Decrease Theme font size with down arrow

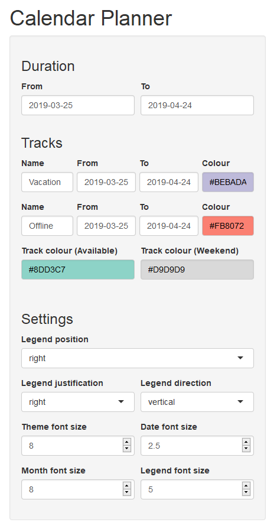coord(127,449)
